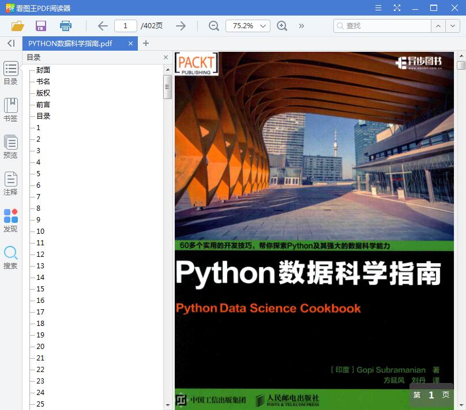466x410 pixels.
Task: Jump to outline entry 20
Action: [40, 347]
